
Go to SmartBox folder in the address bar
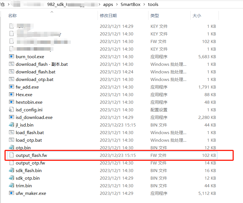[x=130, y=4]
